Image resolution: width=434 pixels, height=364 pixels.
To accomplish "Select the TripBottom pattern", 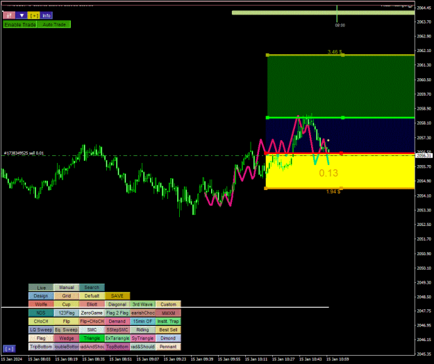I will (x=41, y=347).
